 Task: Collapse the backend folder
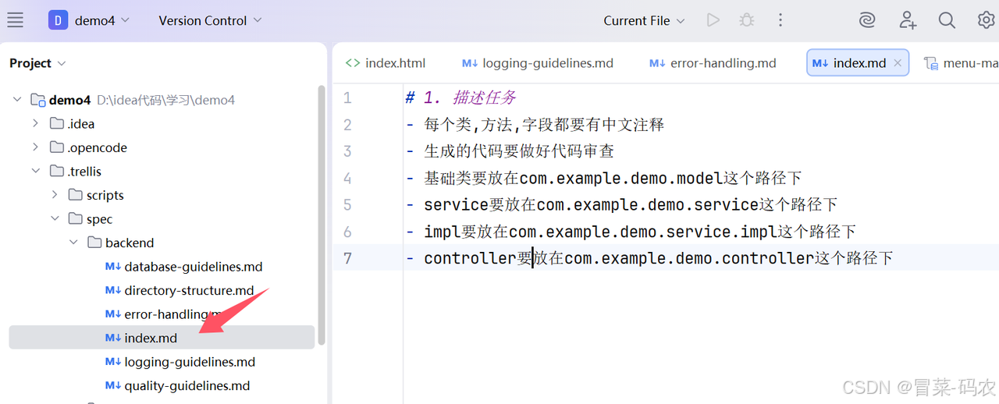coord(73,243)
